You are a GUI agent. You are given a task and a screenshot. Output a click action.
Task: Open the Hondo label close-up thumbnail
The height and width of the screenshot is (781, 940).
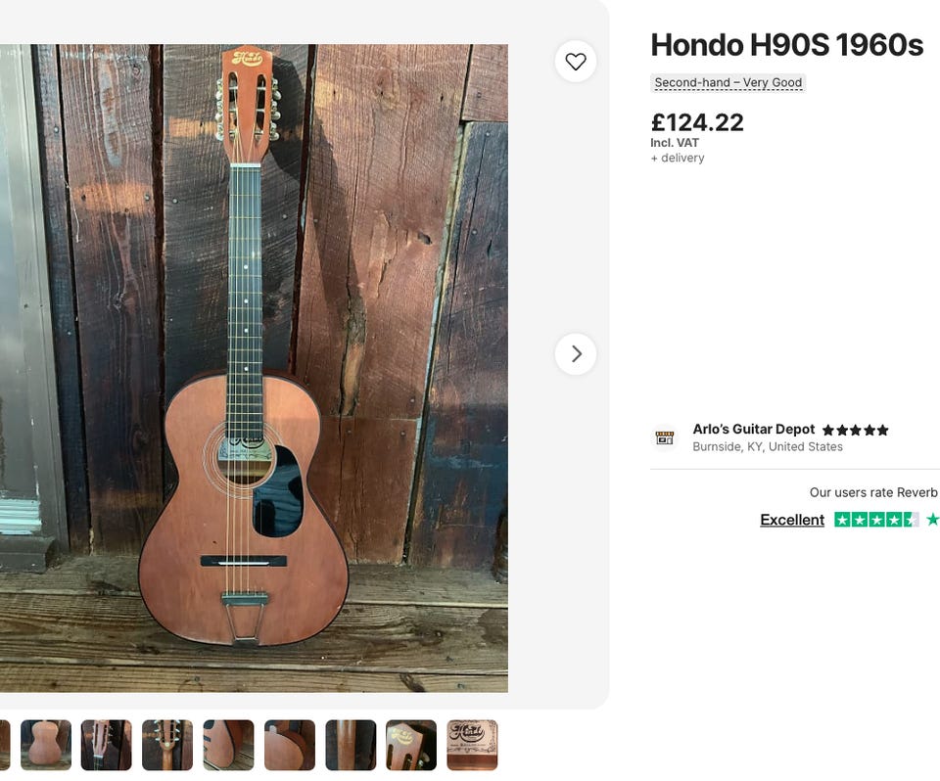click(472, 745)
